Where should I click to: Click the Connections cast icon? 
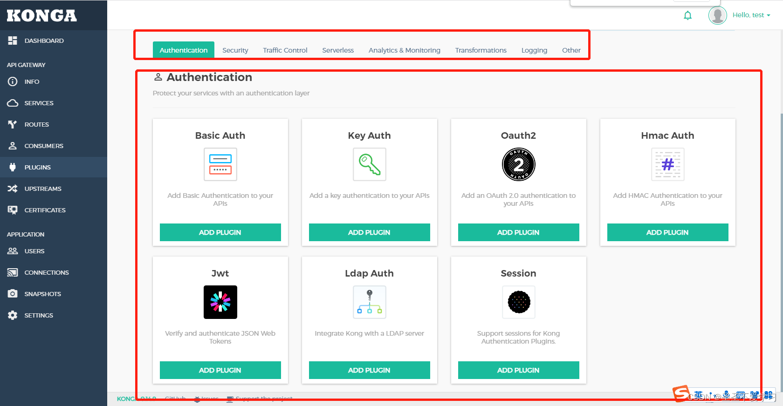coord(13,272)
